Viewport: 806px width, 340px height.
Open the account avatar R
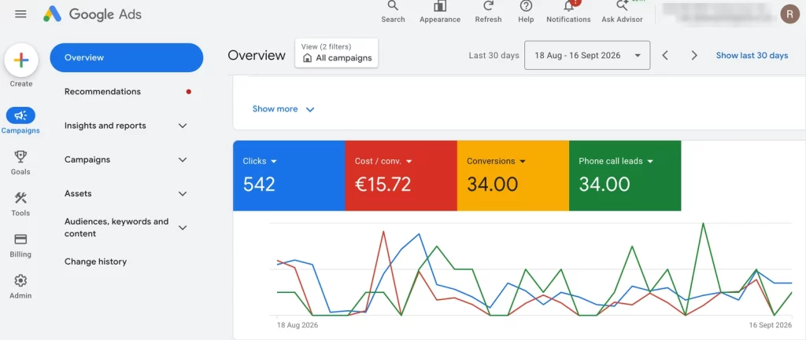[789, 14]
